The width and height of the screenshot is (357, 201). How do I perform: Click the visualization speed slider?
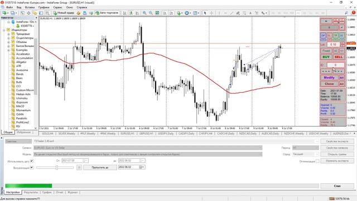coord(55,167)
